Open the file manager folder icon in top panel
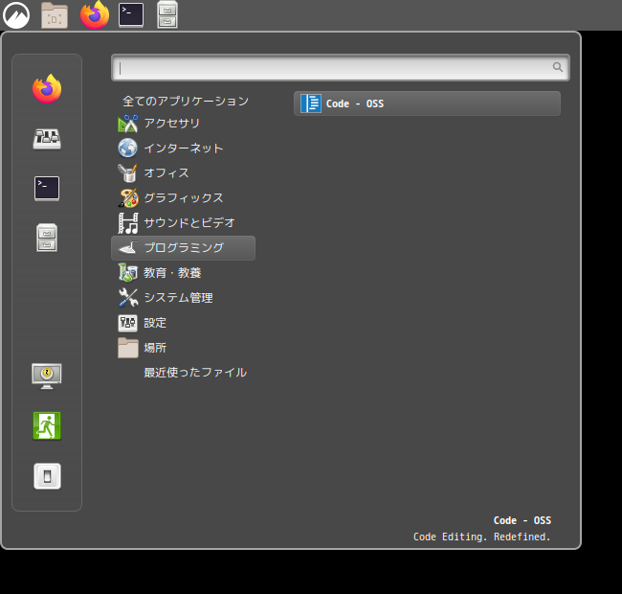Image resolution: width=622 pixels, height=594 pixels. [55, 15]
